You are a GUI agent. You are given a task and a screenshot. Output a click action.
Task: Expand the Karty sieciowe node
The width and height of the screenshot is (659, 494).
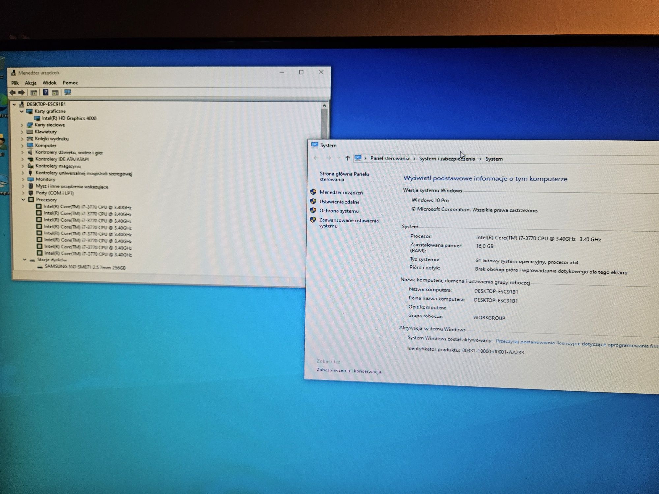22,125
